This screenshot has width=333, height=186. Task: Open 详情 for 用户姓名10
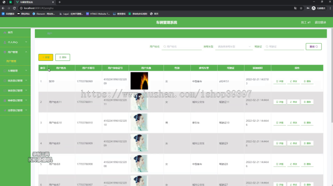tap(280, 123)
